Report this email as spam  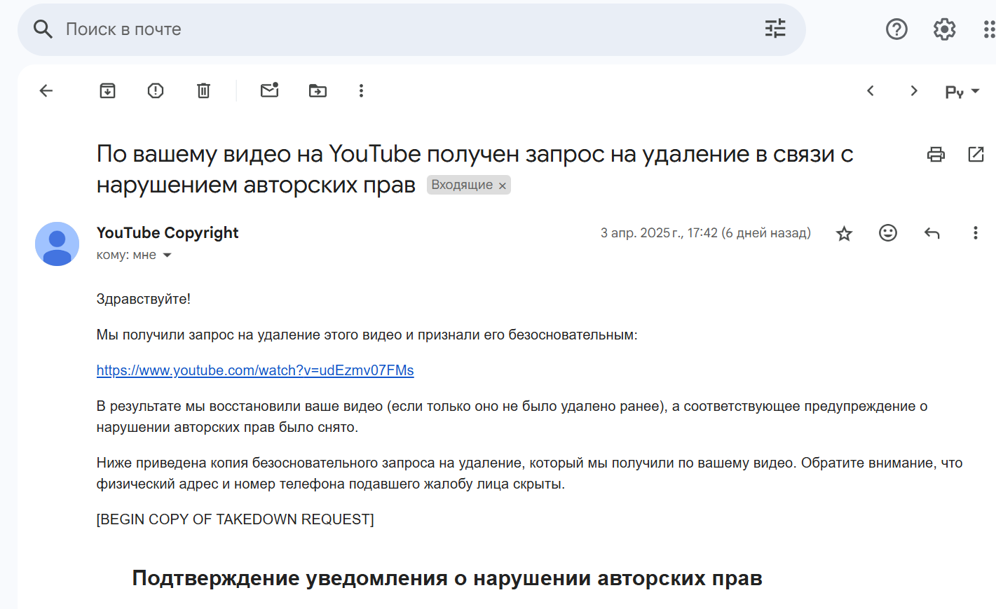point(156,91)
